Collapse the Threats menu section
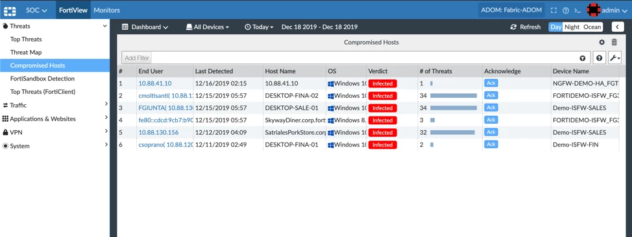 pyautogui.click(x=55, y=26)
